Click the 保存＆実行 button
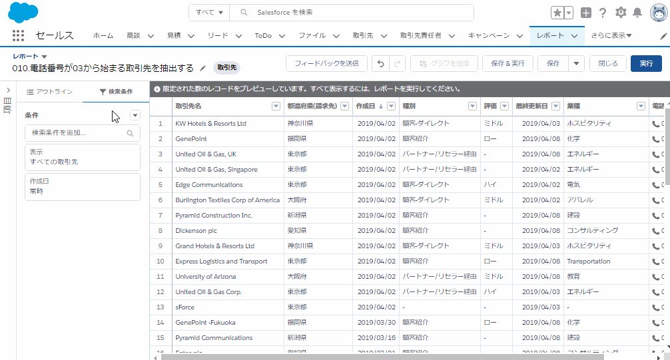670x360 pixels. coord(507,63)
